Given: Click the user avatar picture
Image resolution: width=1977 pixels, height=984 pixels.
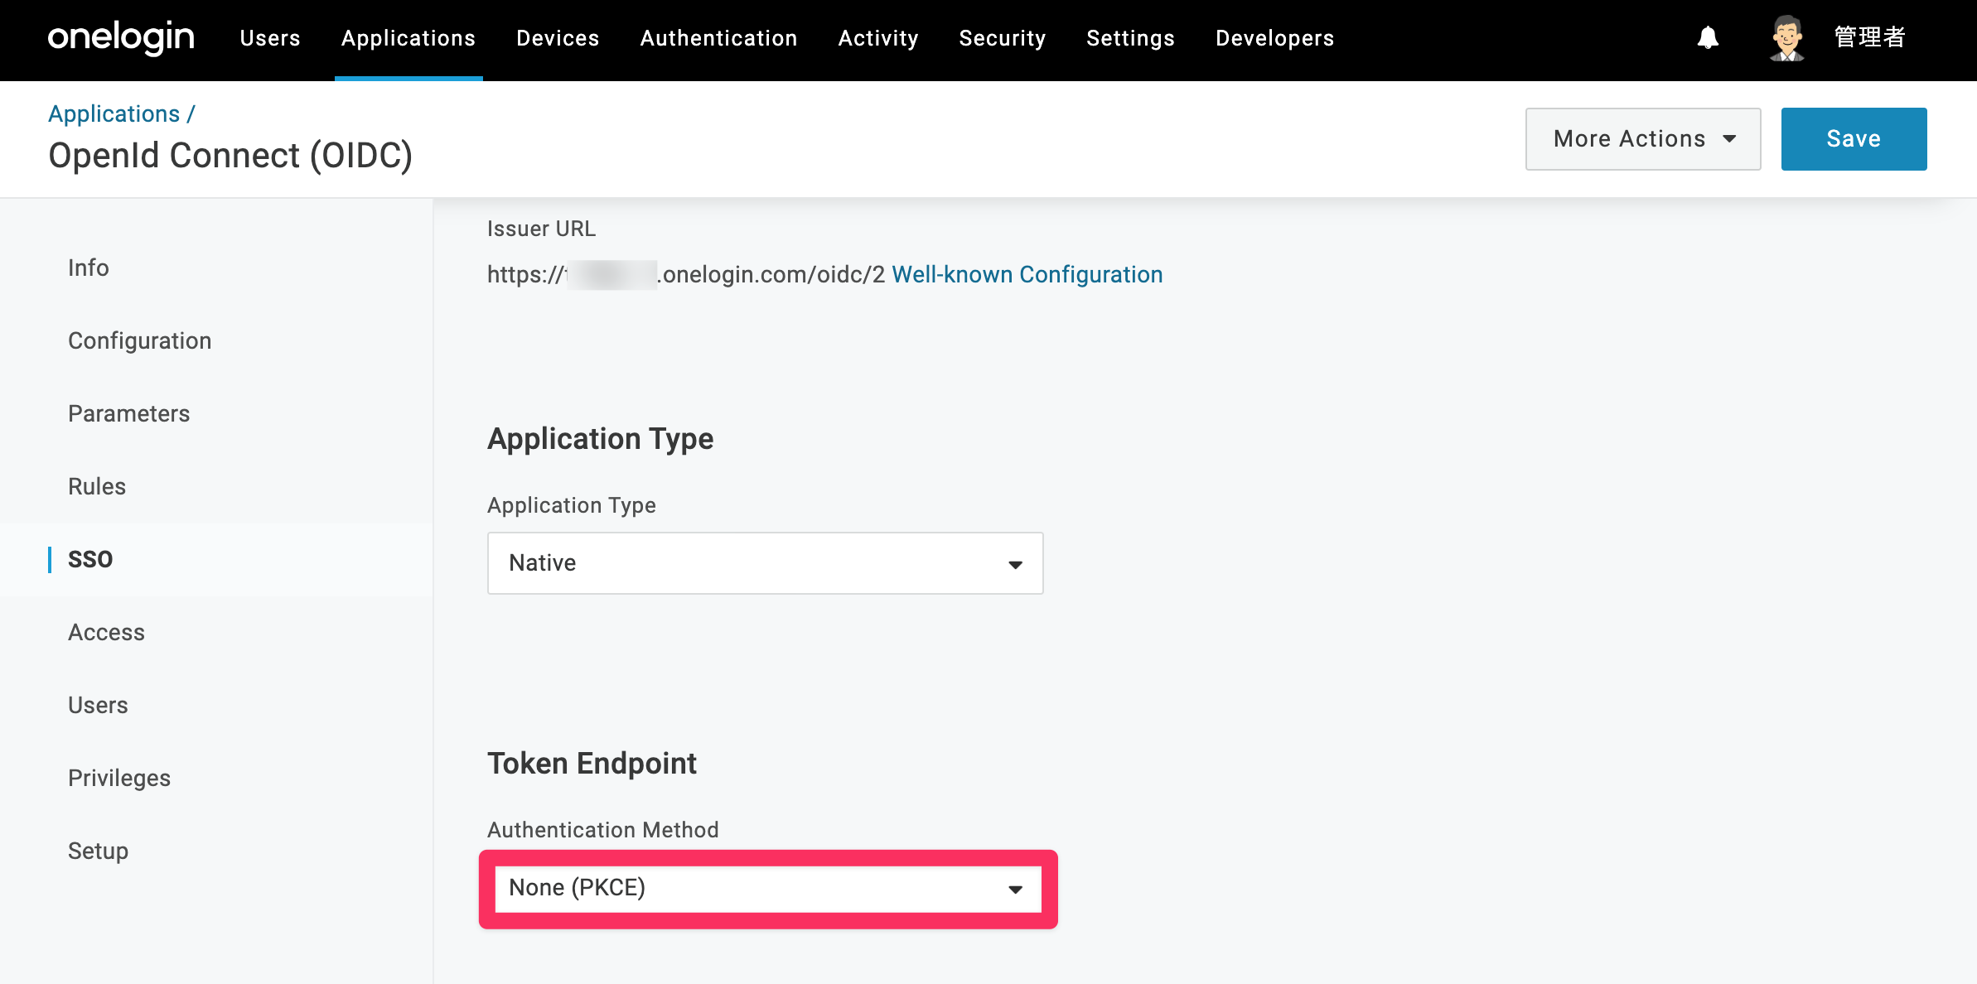Looking at the screenshot, I should [x=1787, y=38].
